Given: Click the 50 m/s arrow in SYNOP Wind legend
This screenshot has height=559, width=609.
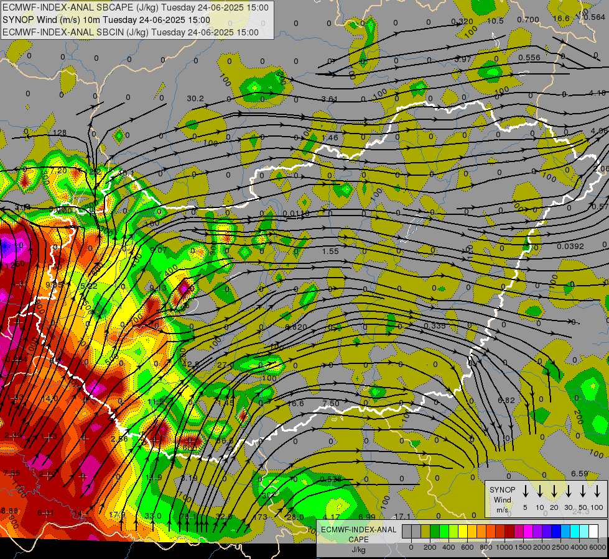Looking at the screenshot, I should pos(583,491).
